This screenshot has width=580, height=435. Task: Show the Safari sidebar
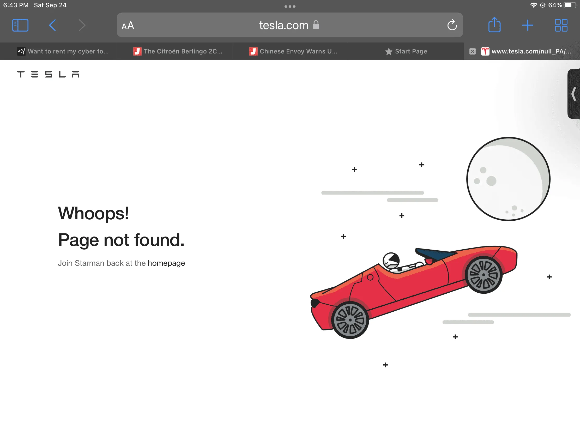[x=20, y=26]
